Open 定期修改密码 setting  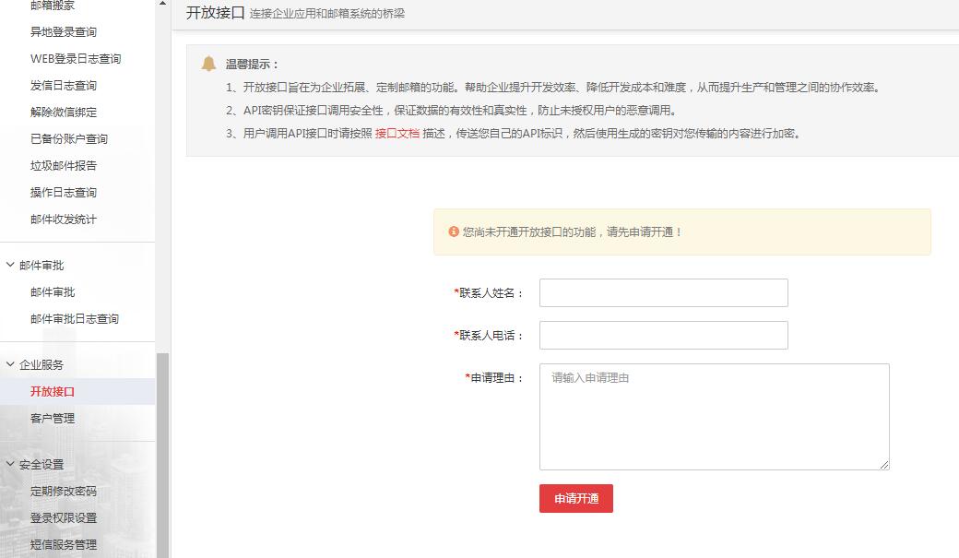(x=64, y=492)
